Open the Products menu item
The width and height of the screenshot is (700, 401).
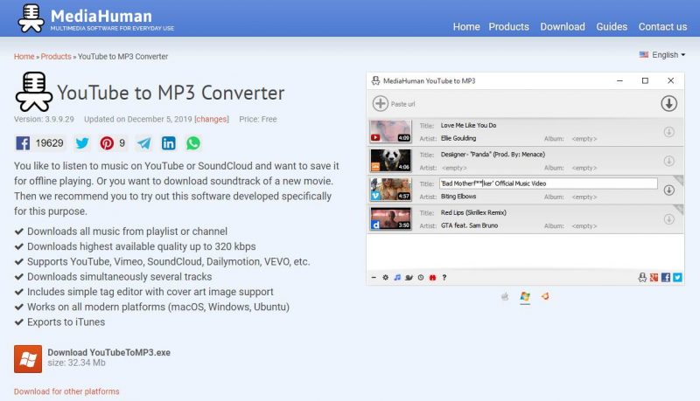(x=508, y=27)
